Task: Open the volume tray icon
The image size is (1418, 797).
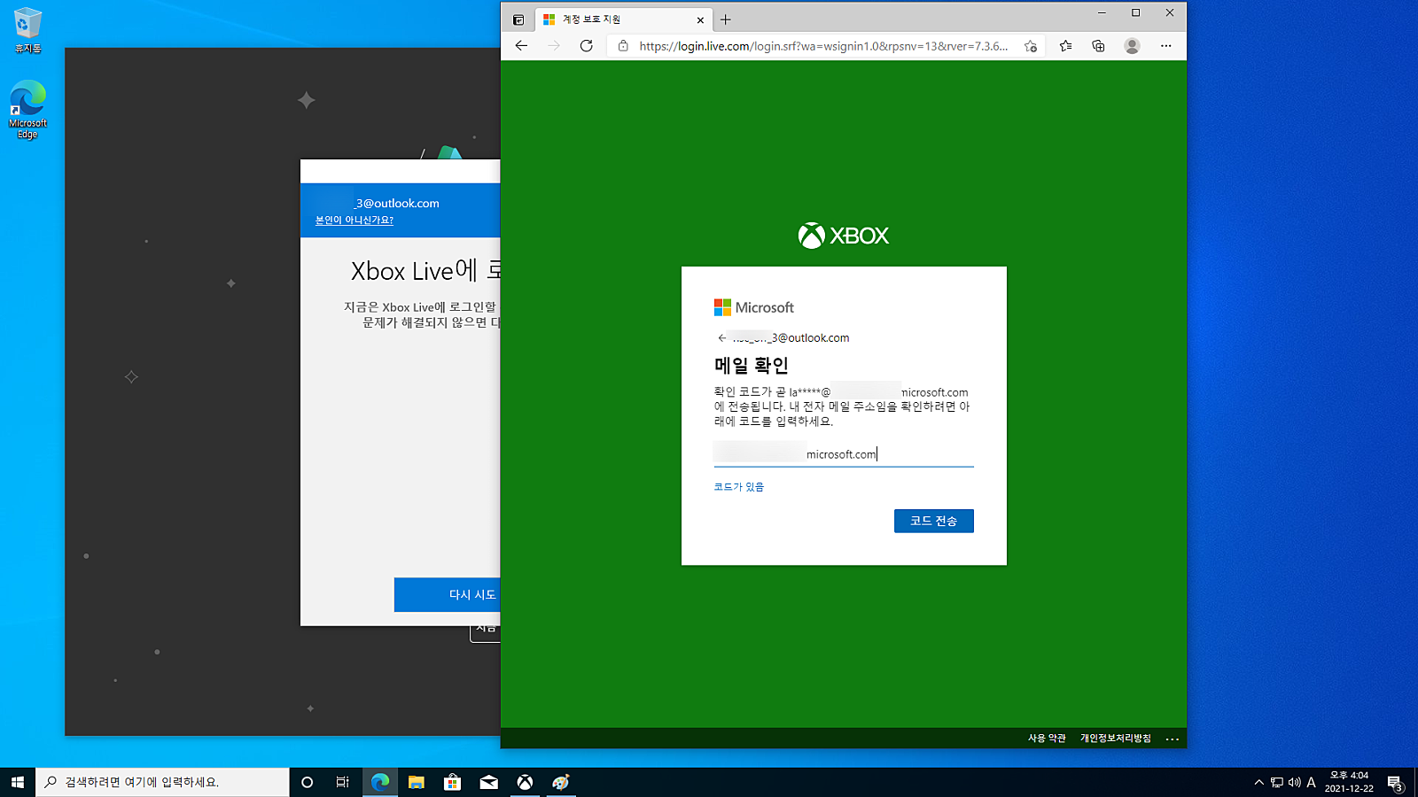Action: [1295, 782]
